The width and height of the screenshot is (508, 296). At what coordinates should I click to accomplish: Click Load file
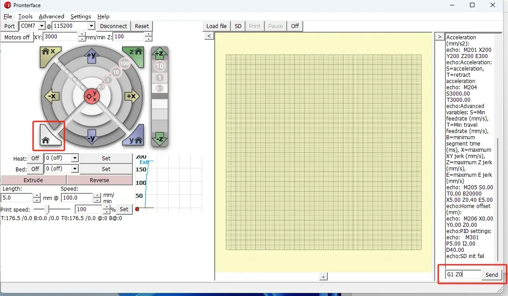pos(216,26)
